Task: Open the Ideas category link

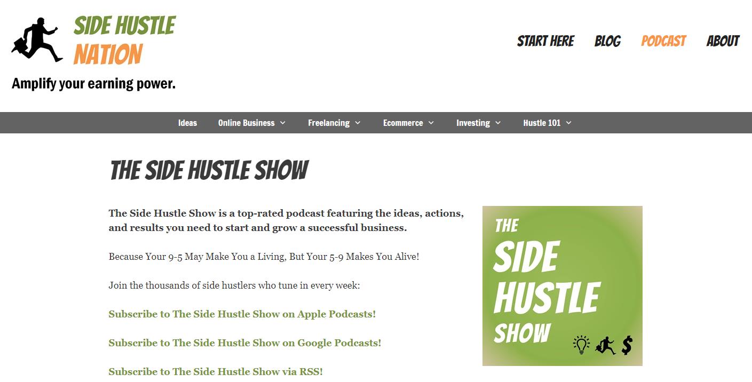Action: point(187,123)
